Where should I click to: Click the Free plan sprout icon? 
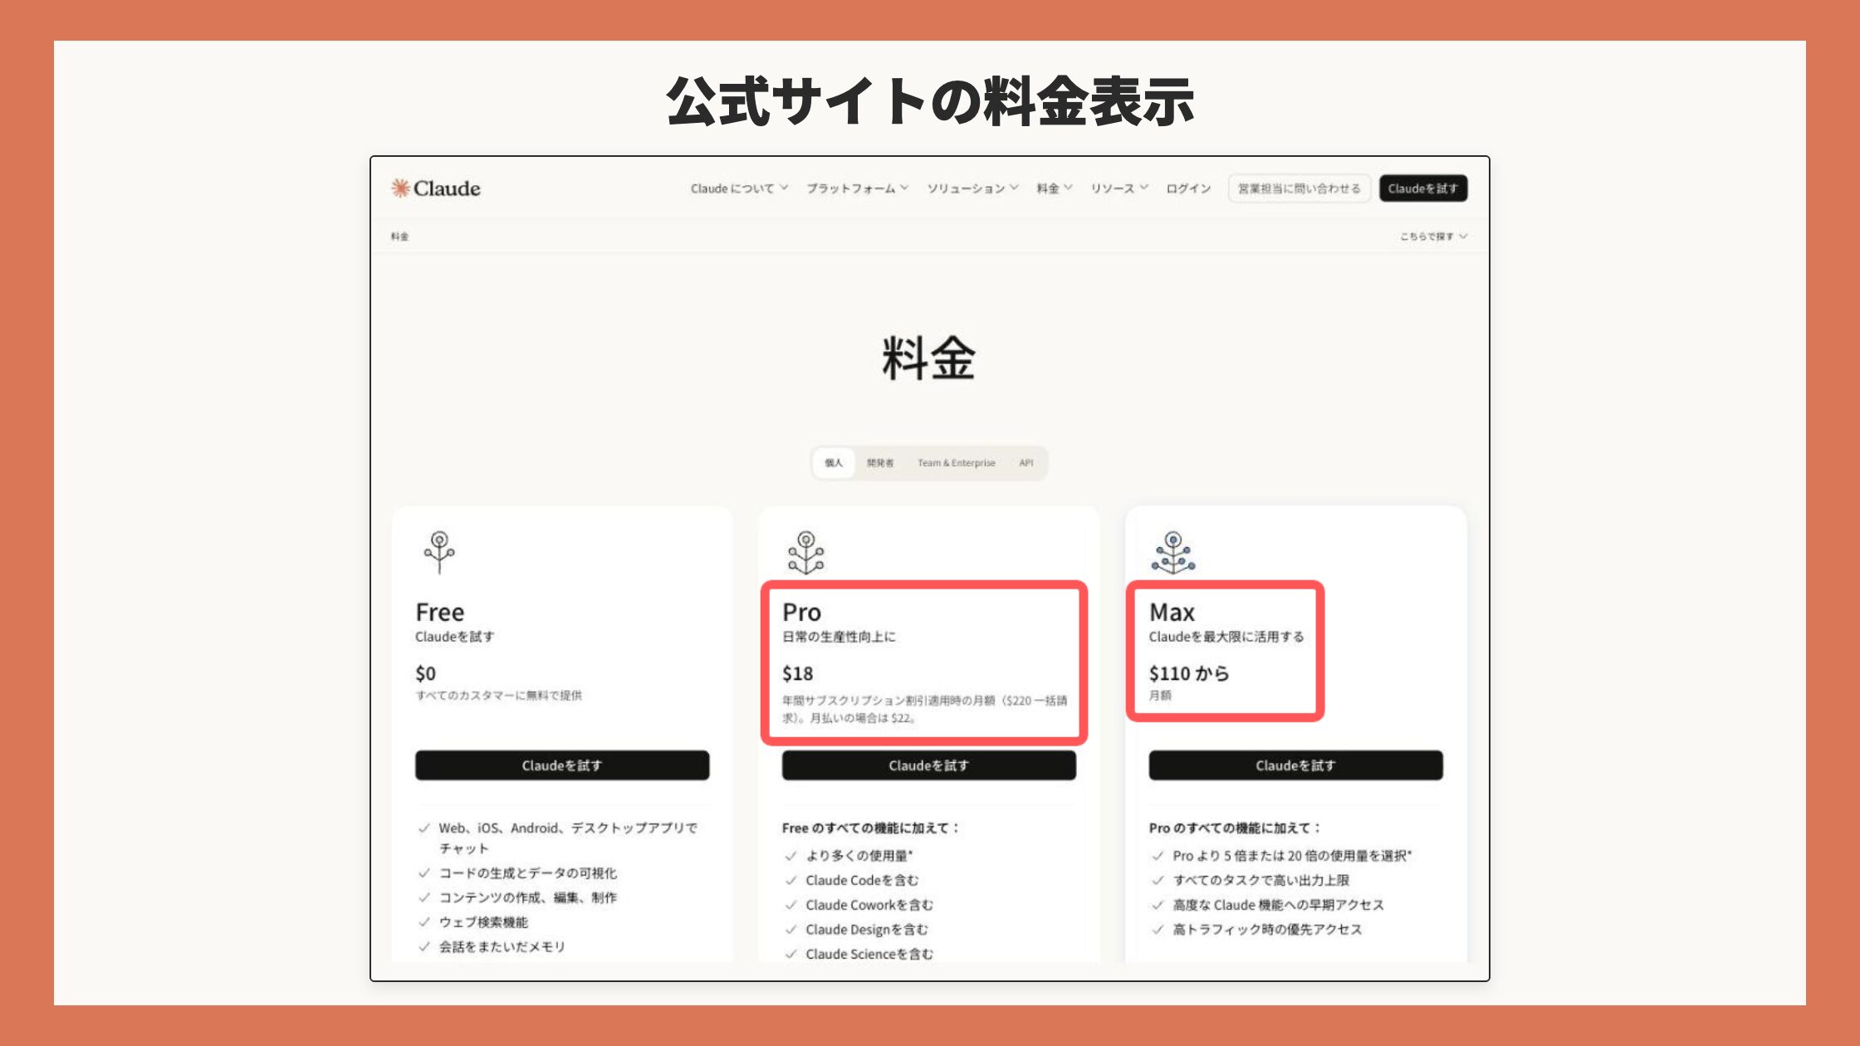[439, 552]
